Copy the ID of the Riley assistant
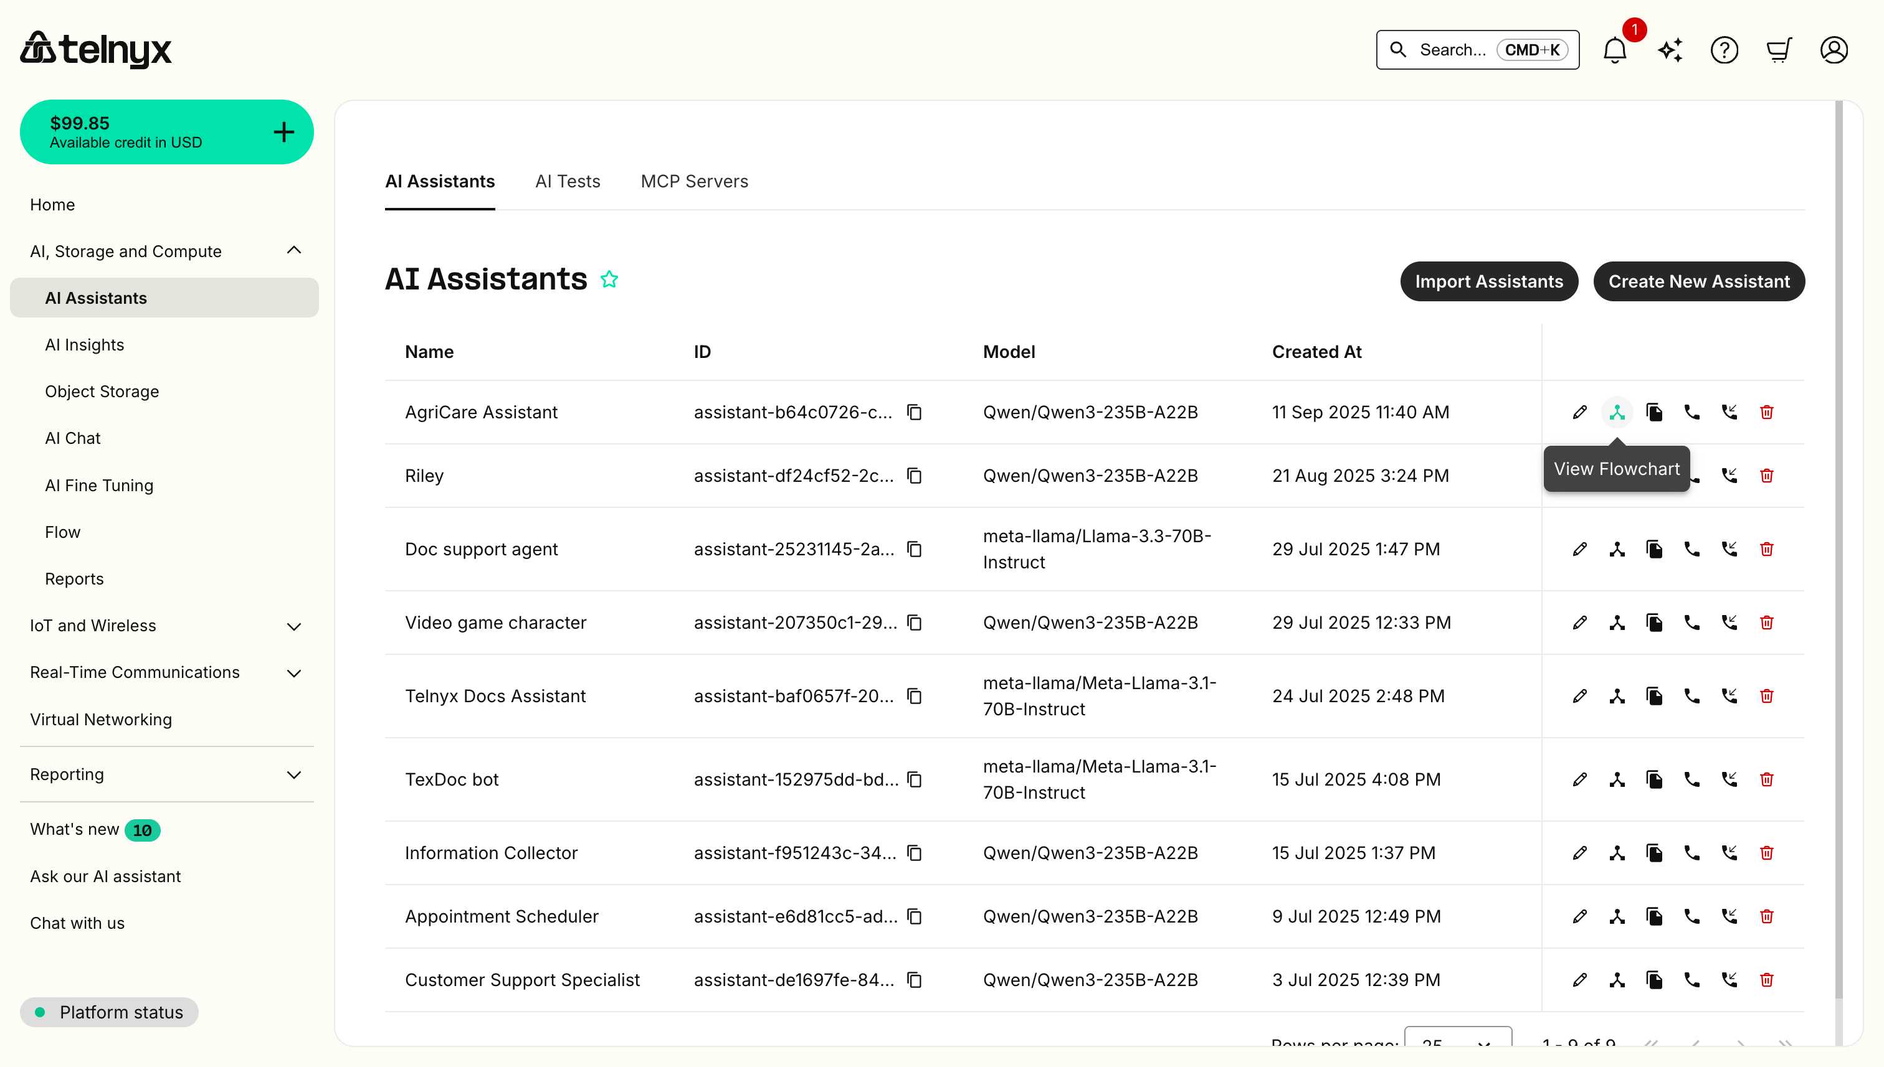 (x=914, y=476)
